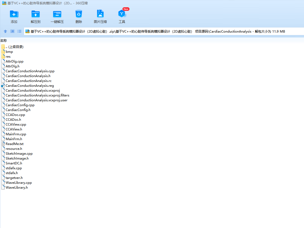
Task: Click the 名称 (Name) column header
Action: (4, 40)
